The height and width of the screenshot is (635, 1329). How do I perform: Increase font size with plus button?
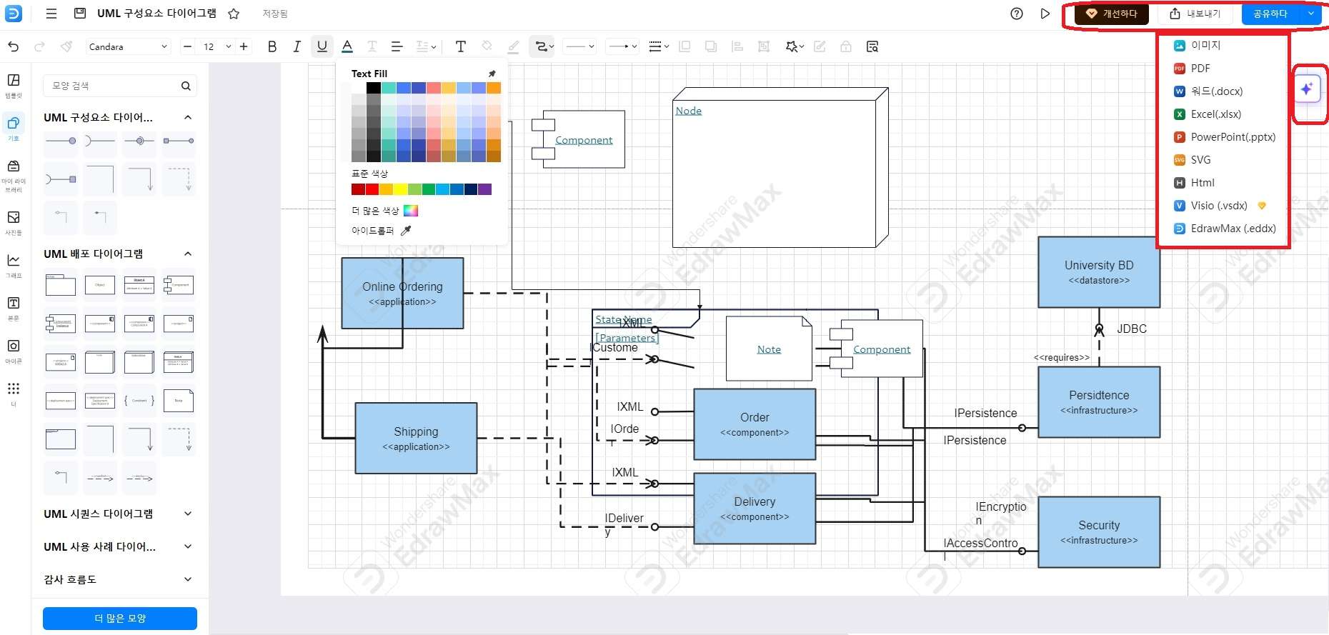[x=244, y=46]
